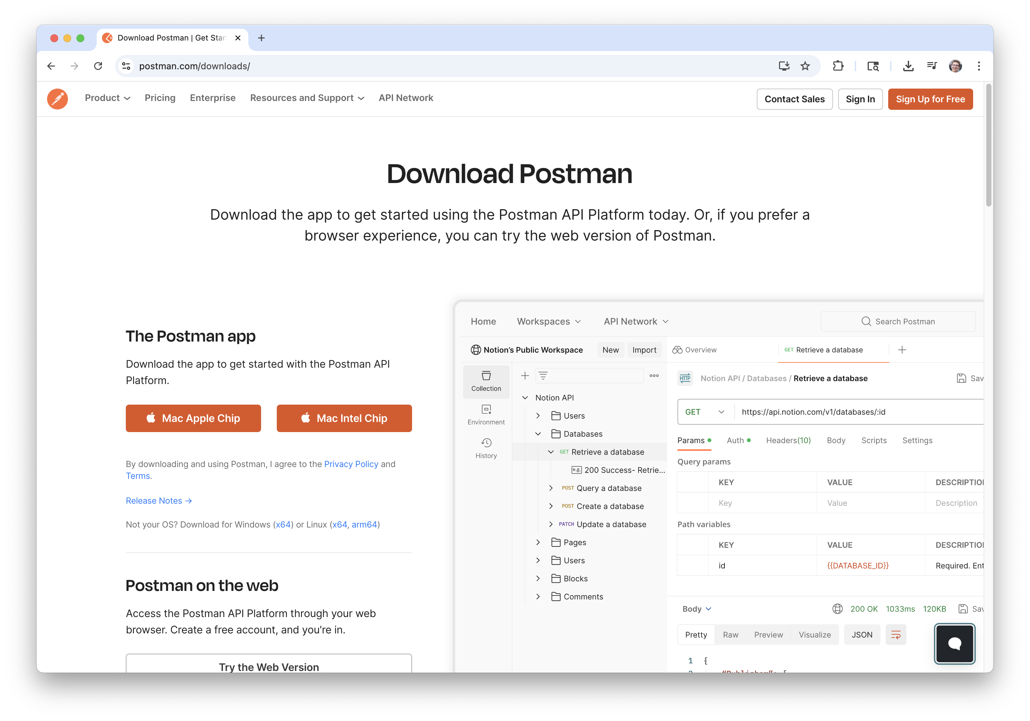Expand Resources and Support menu
Viewport: 1030px width, 721px height.
pos(307,98)
